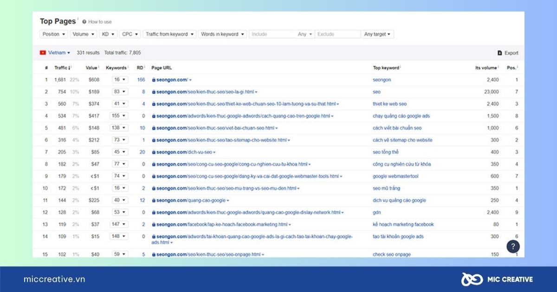Open the CPC filter dropdown
Image resolution: width=557 pixels, height=292 pixels.
point(130,34)
